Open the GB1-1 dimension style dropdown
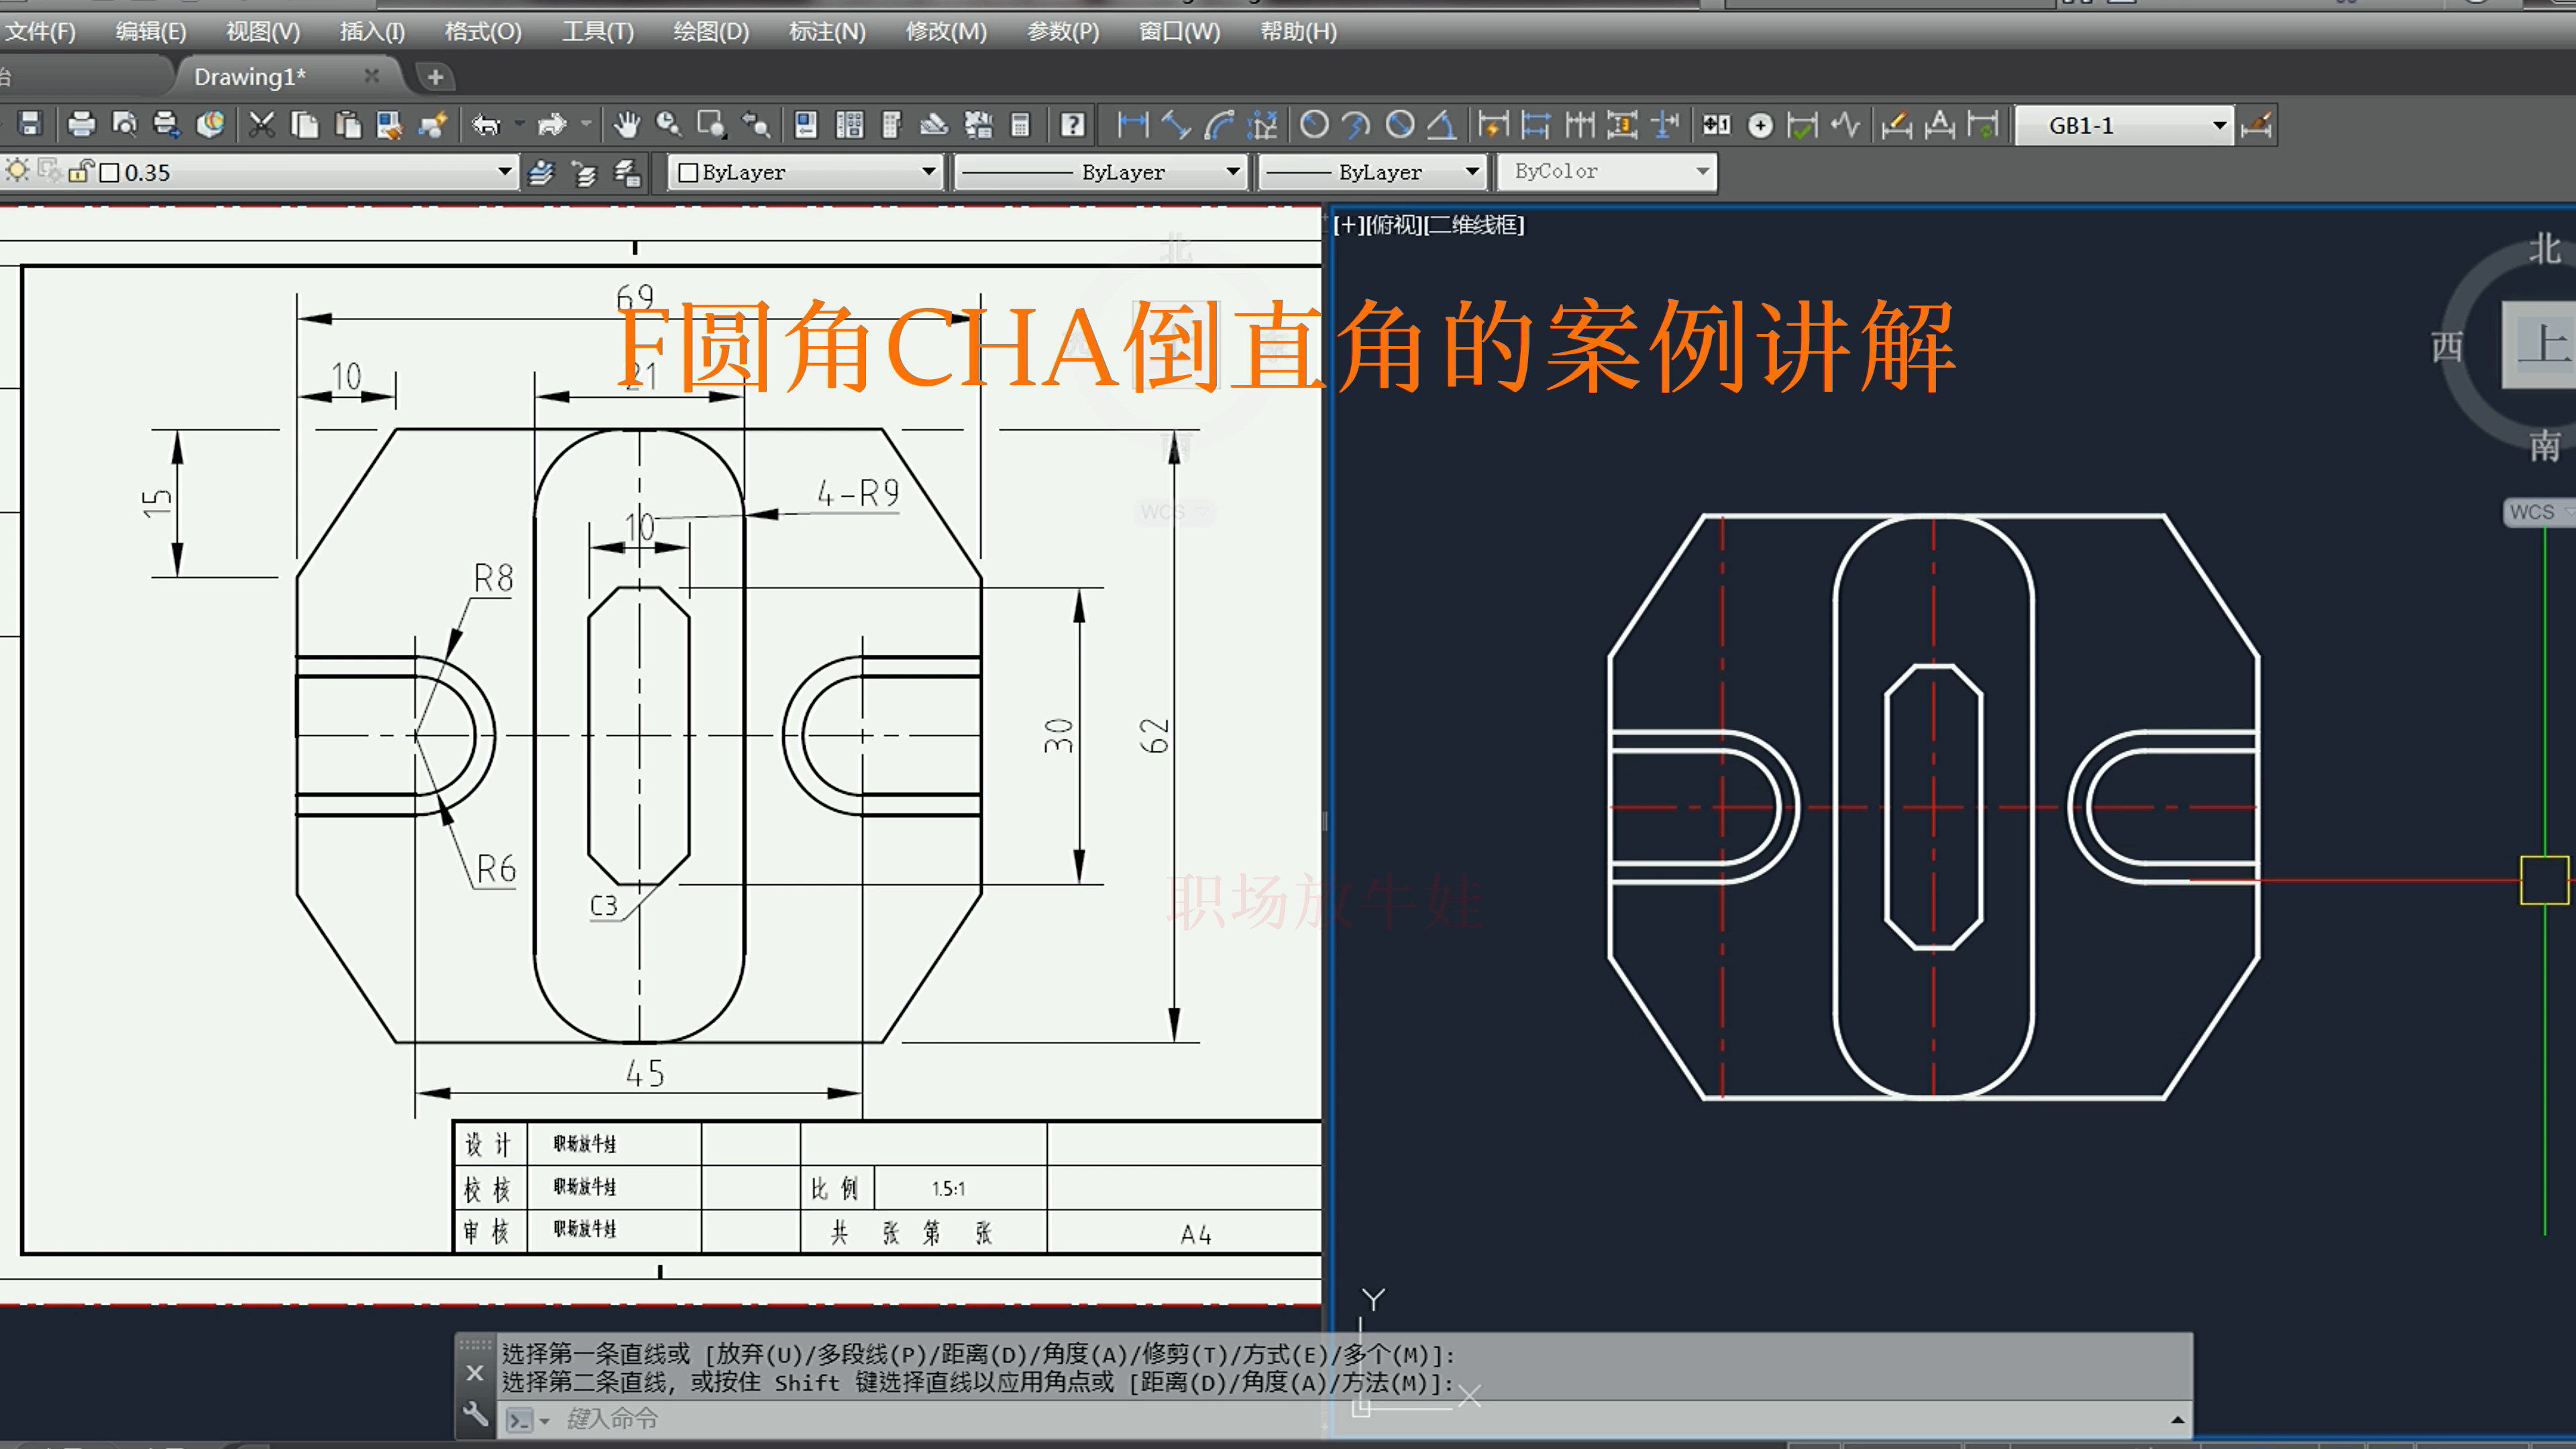Image resolution: width=2576 pixels, height=1449 pixels. (x=2219, y=124)
